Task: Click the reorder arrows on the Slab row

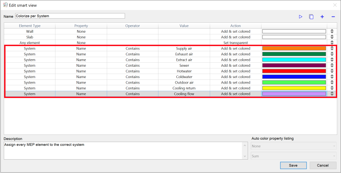Action: click(332, 37)
